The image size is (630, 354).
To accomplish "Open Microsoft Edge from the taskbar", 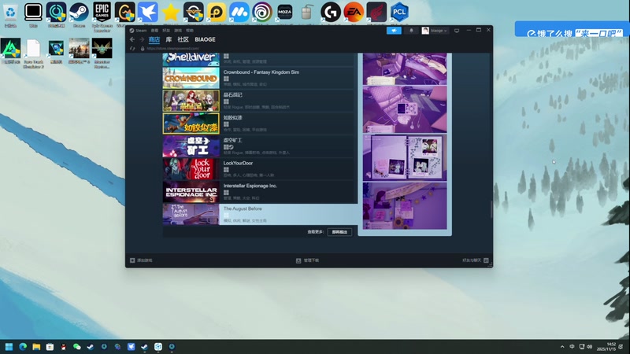I will pos(23,347).
